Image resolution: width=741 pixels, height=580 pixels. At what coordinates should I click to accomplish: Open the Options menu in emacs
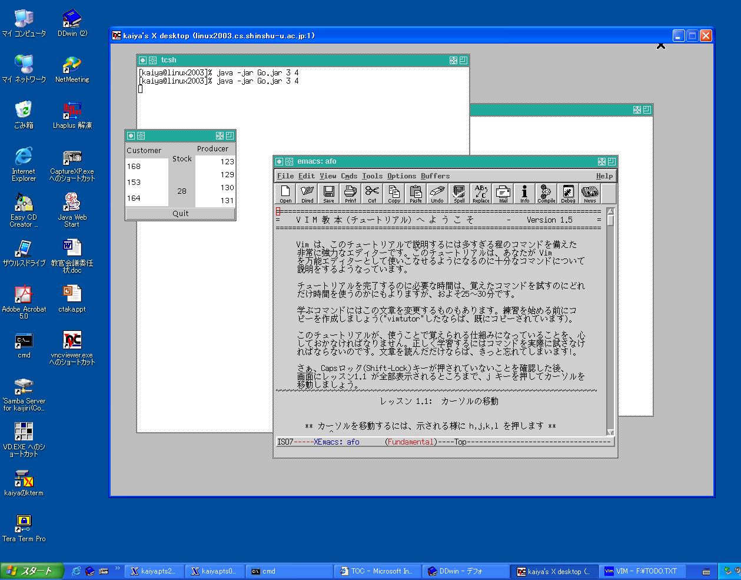tap(402, 176)
